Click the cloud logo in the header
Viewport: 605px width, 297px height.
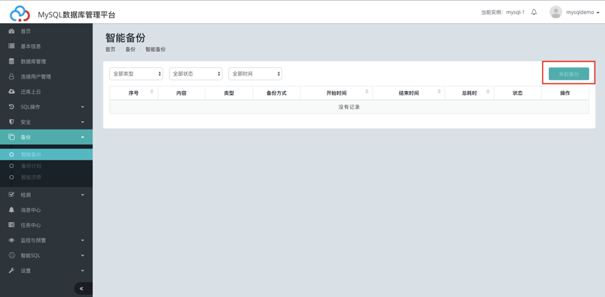20,14
